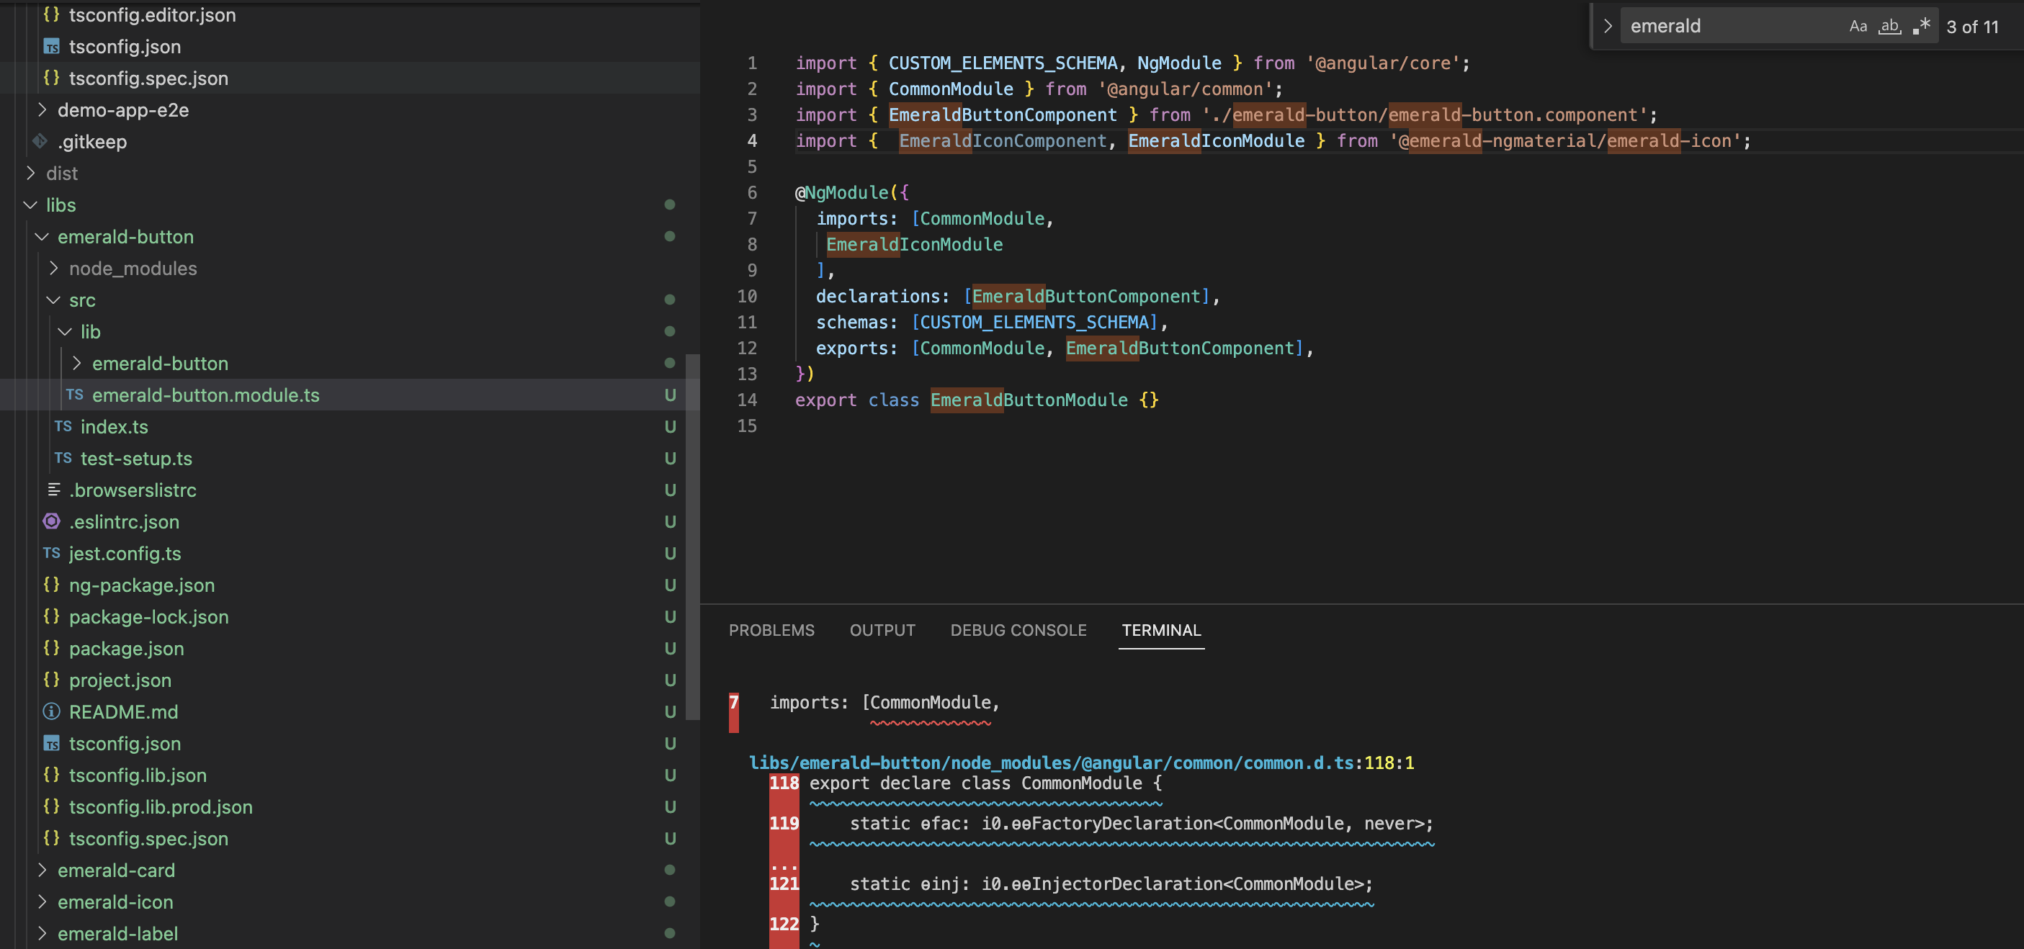Open the DEBUG CONSOLE tab
This screenshot has width=2024, height=949.
(x=1018, y=630)
